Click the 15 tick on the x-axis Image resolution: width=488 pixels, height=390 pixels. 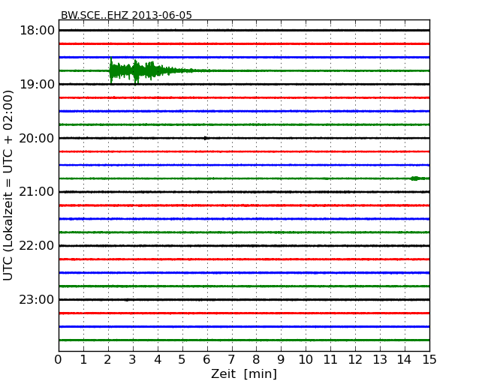pos(429,359)
